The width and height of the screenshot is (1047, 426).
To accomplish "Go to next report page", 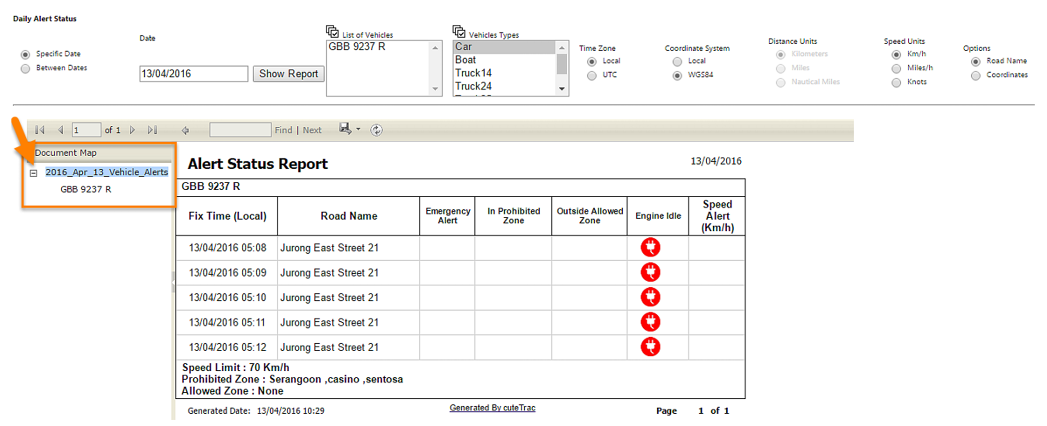I will 133,130.
